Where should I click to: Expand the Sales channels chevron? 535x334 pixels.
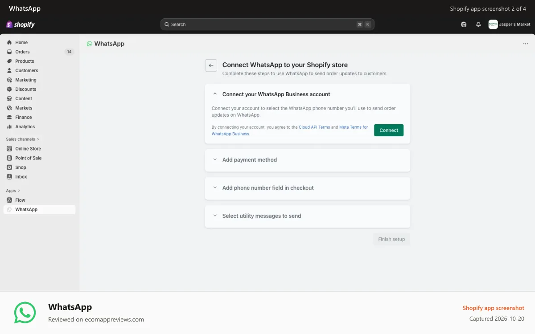coord(38,139)
